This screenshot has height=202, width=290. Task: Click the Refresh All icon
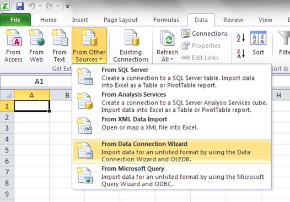[x=167, y=39]
